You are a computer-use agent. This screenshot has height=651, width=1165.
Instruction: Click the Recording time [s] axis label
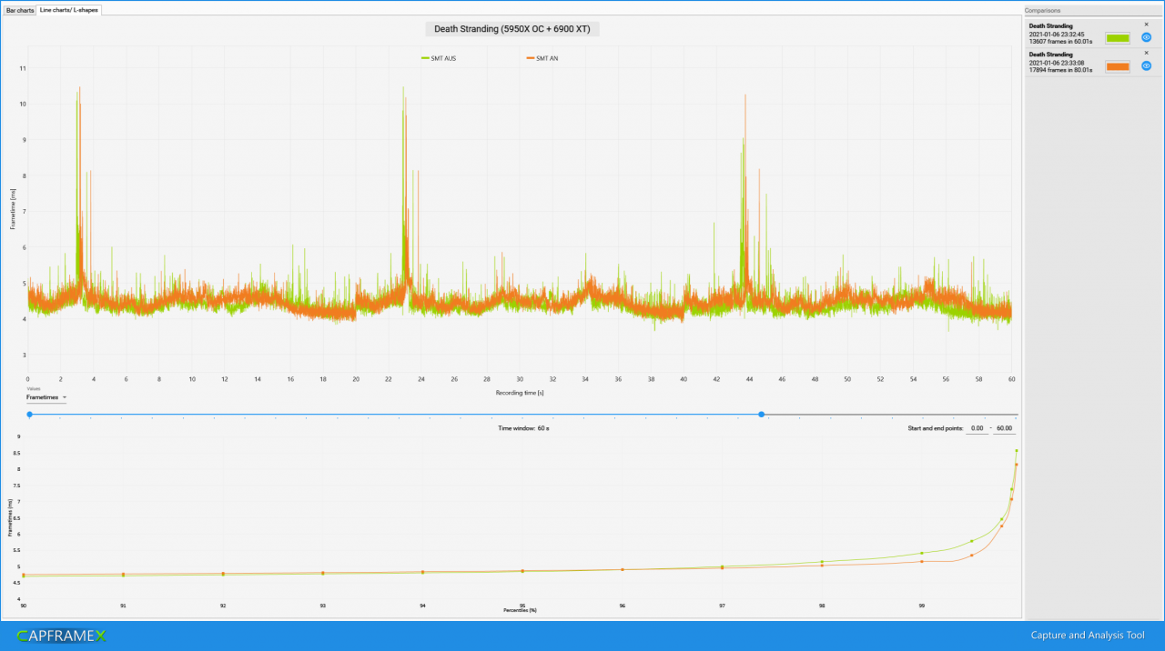click(x=520, y=393)
